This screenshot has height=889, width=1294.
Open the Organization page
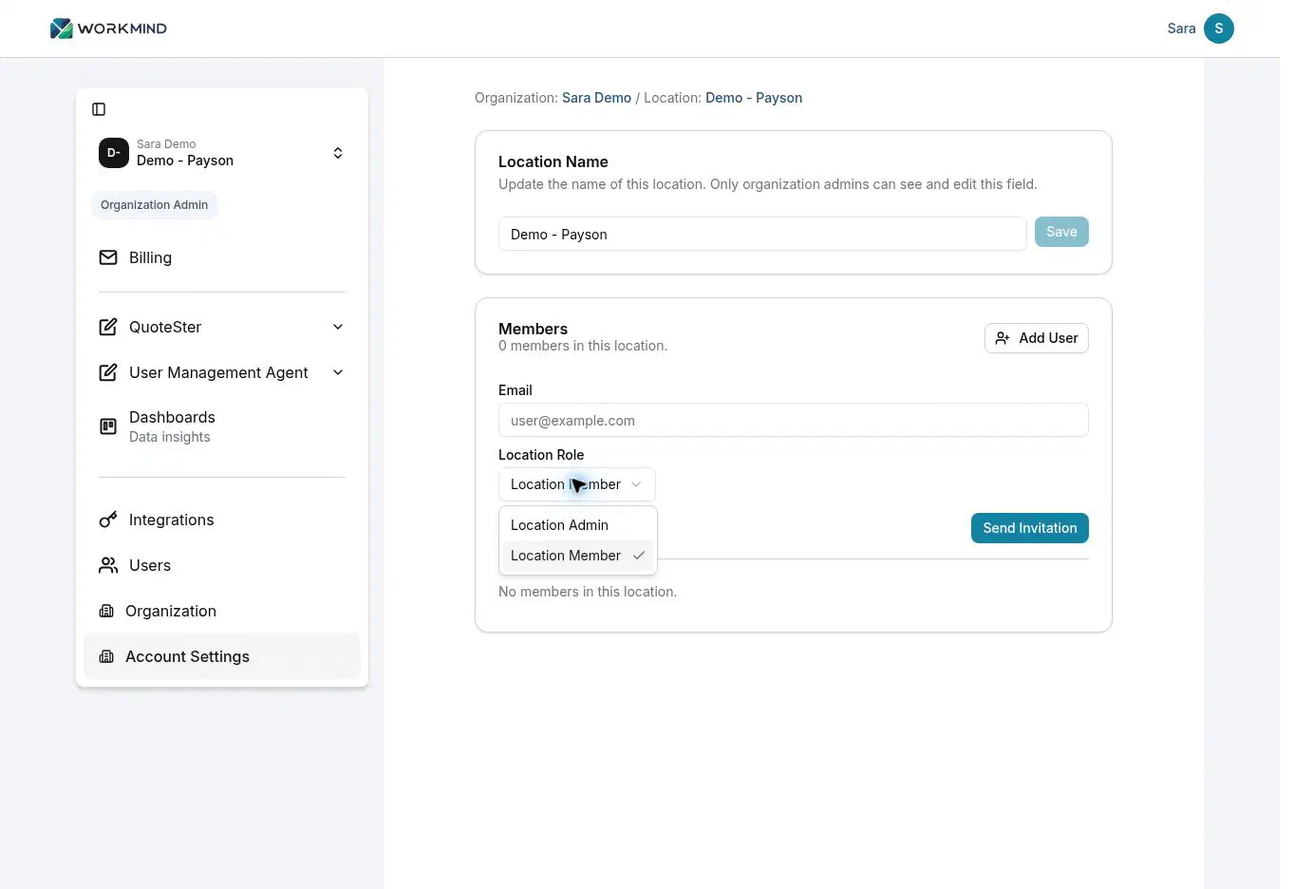[222, 611]
